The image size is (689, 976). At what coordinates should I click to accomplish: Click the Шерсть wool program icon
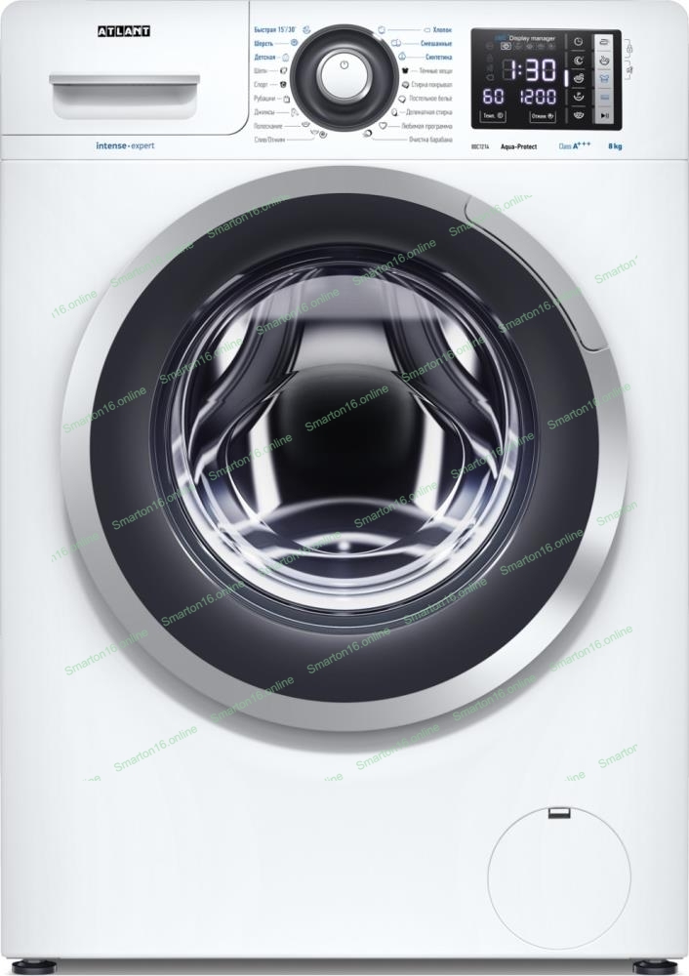[293, 44]
